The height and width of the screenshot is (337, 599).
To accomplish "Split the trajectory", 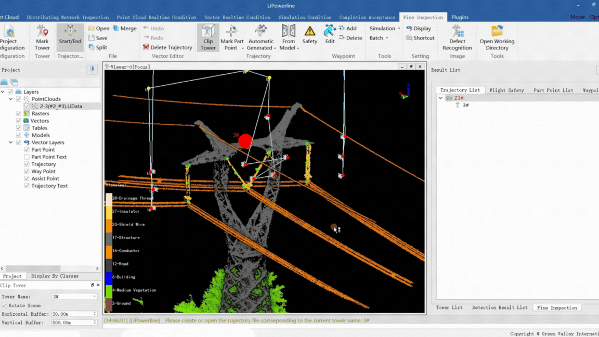I will (98, 47).
